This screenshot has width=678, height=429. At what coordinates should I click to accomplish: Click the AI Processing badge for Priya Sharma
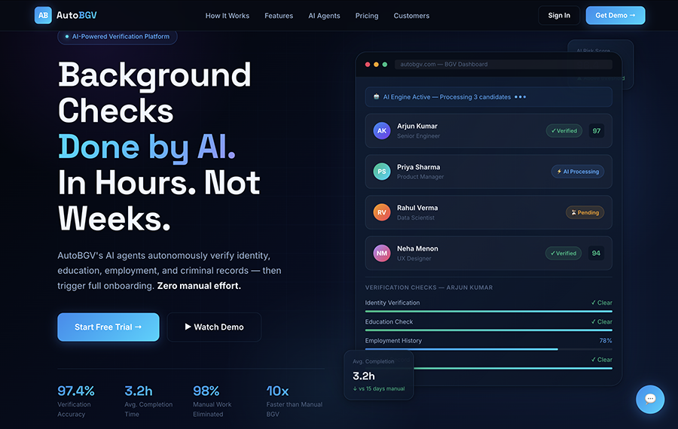578,172
